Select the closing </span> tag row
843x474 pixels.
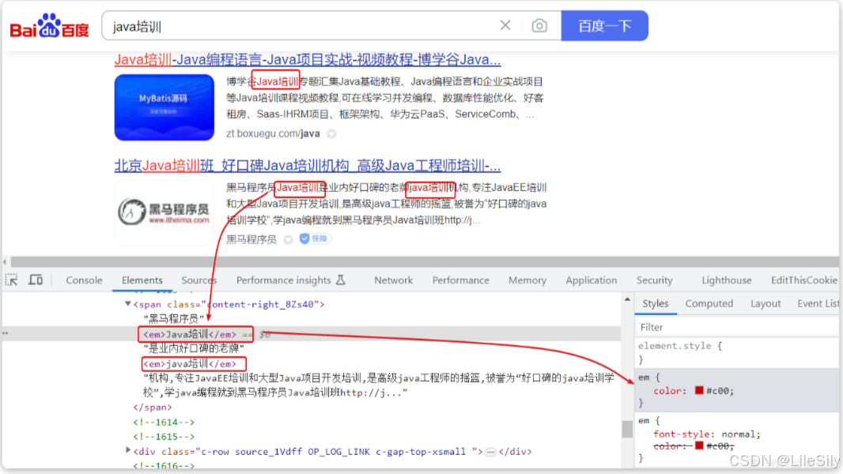tap(152, 408)
